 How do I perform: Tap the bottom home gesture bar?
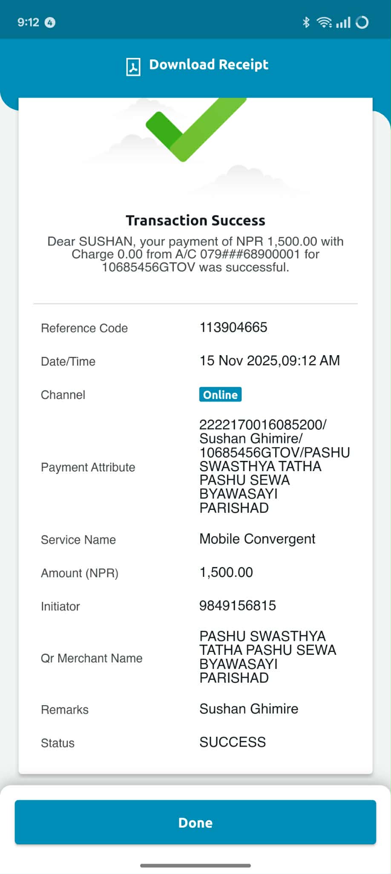pyautogui.click(x=195, y=865)
